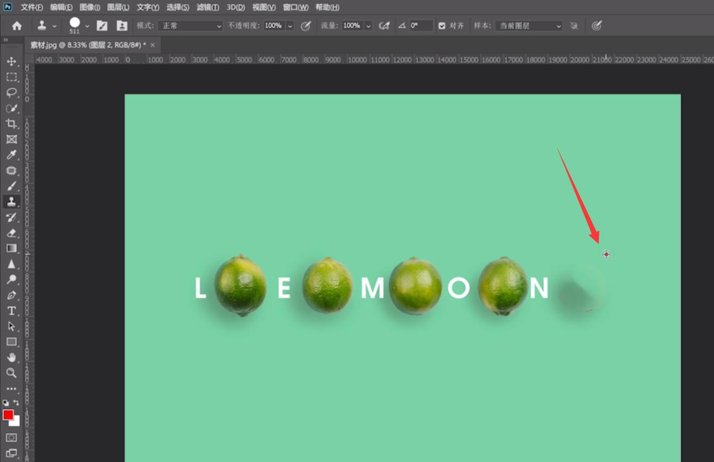The height and width of the screenshot is (462, 714).
Task: Select the Eraser tool
Action: (x=11, y=233)
